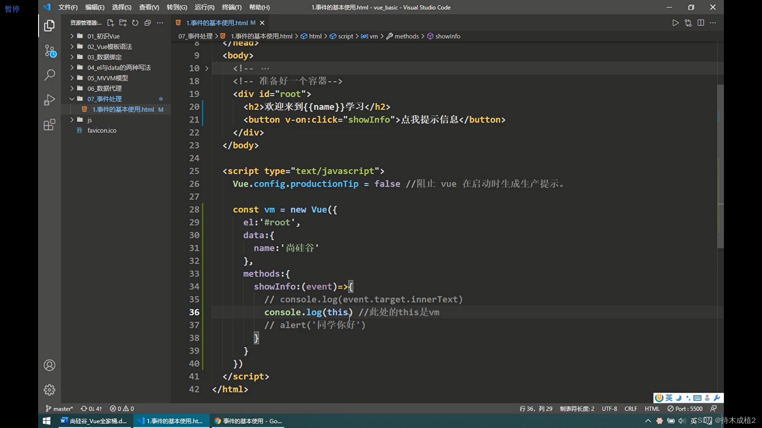This screenshot has height=428, width=762.
Task: Open the feedback icon in status bar
Action: [x=714, y=409]
